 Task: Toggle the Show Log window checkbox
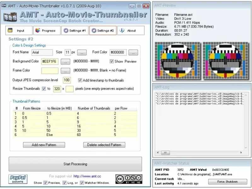[65, 183]
